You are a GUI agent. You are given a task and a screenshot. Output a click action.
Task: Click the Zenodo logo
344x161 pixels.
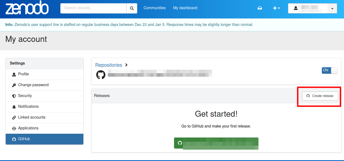[27, 8]
